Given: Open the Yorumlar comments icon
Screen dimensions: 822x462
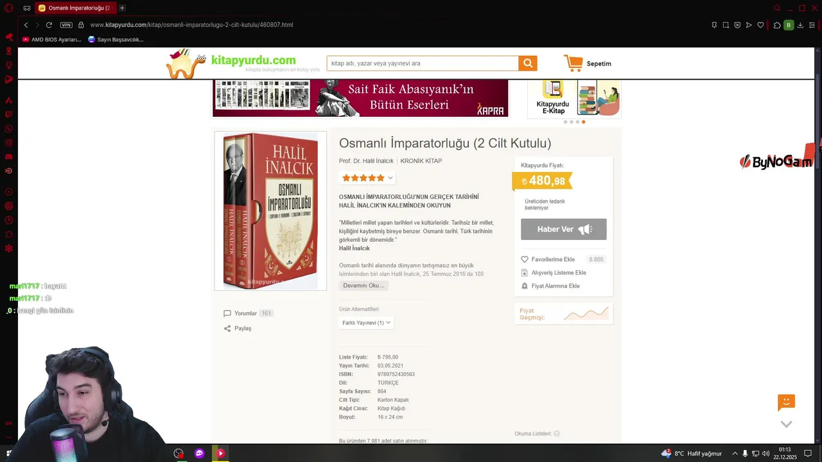Looking at the screenshot, I should [227, 313].
